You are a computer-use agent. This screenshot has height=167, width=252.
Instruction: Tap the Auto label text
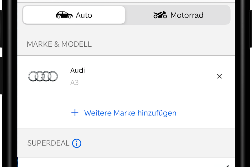84,15
